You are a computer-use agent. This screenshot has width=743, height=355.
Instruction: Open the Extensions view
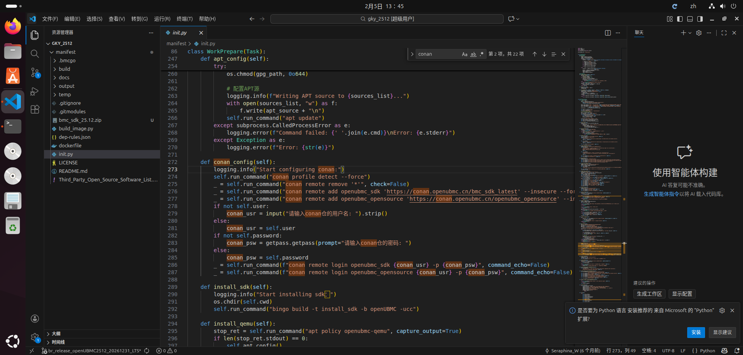[35, 109]
